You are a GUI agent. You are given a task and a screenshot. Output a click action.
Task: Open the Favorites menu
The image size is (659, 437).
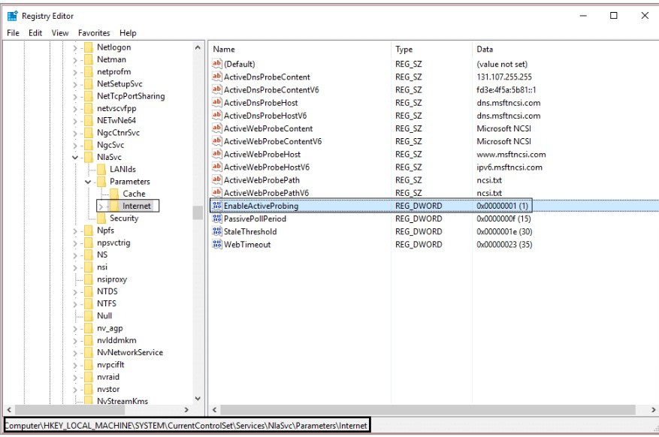pyautogui.click(x=94, y=33)
